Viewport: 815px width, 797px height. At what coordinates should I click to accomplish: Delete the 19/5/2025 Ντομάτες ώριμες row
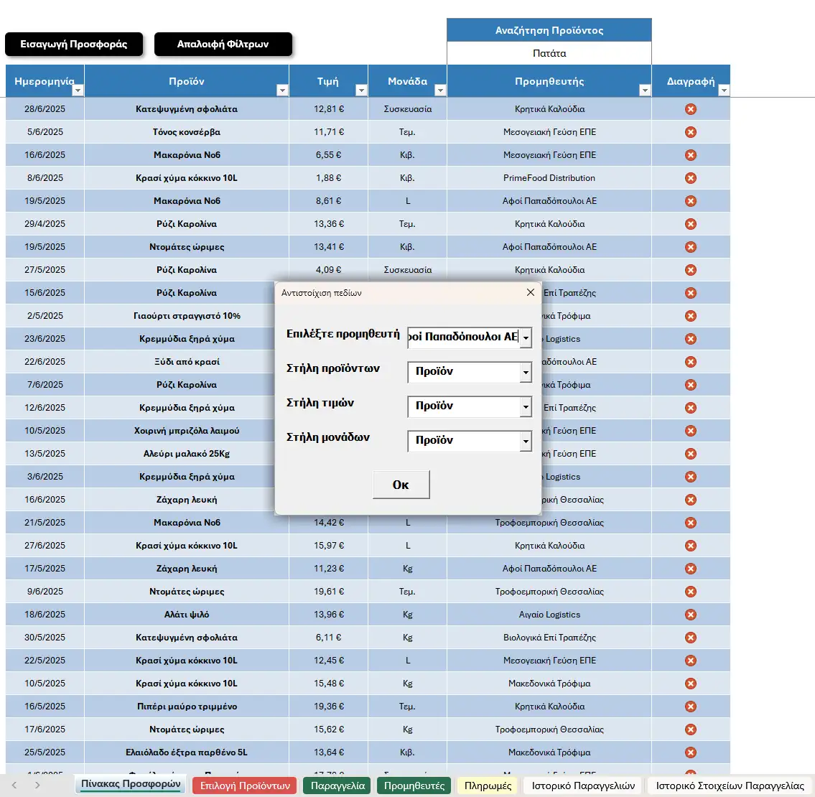coord(690,247)
